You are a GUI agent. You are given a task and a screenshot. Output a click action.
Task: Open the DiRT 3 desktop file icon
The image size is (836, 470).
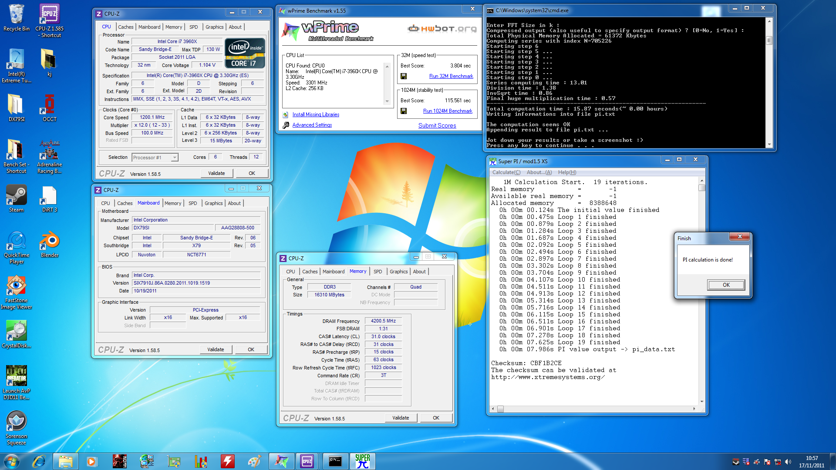pos(49,198)
